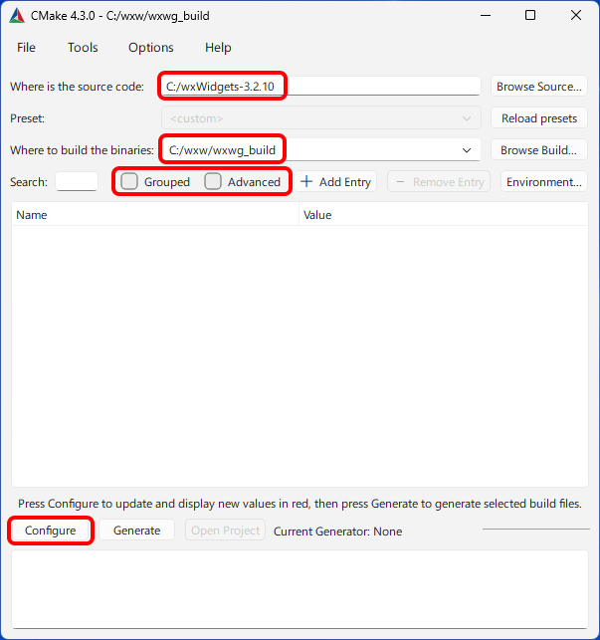Click the plus Add Entry button
The width and height of the screenshot is (600, 640).
335,181
